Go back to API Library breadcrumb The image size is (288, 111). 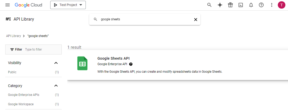pos(13,36)
